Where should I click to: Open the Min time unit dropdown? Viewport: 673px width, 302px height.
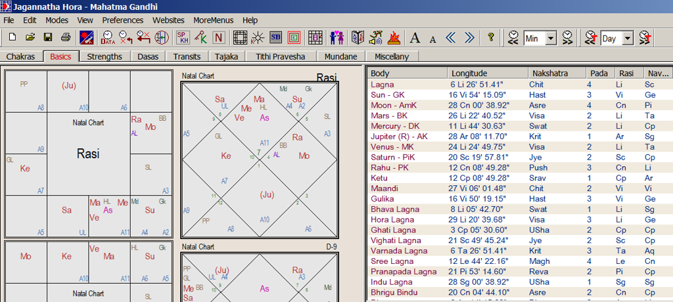[x=551, y=38]
